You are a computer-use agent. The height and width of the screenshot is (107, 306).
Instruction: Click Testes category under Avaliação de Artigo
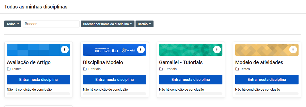[17, 69]
